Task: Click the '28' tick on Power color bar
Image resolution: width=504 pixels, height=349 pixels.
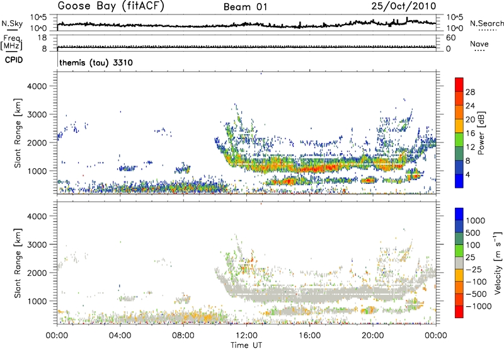Action: coord(470,92)
